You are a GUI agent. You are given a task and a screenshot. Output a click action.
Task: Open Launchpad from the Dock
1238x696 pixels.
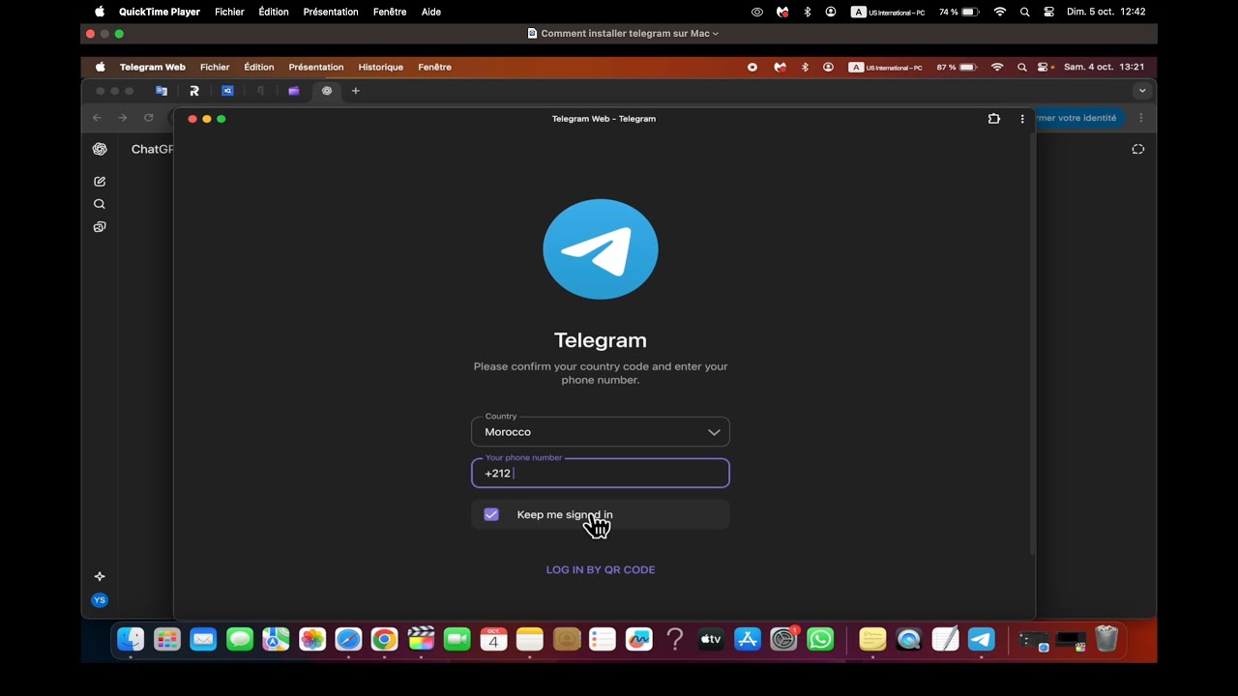167,639
